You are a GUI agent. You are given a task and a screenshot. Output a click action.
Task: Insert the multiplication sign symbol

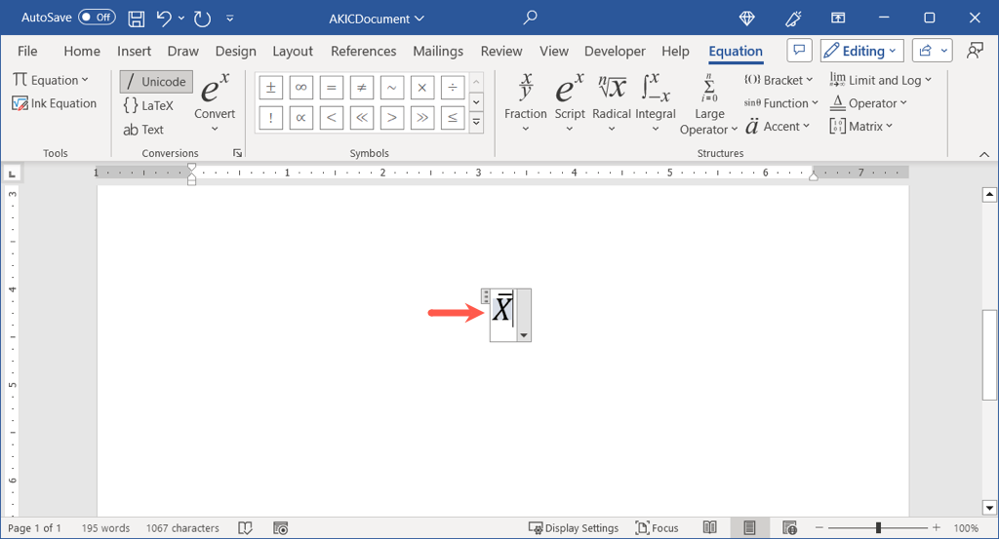tap(421, 88)
